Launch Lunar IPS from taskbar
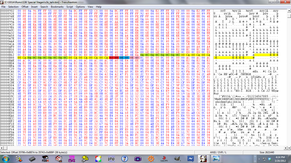This screenshot has height=163, width=291. (x=164, y=159)
